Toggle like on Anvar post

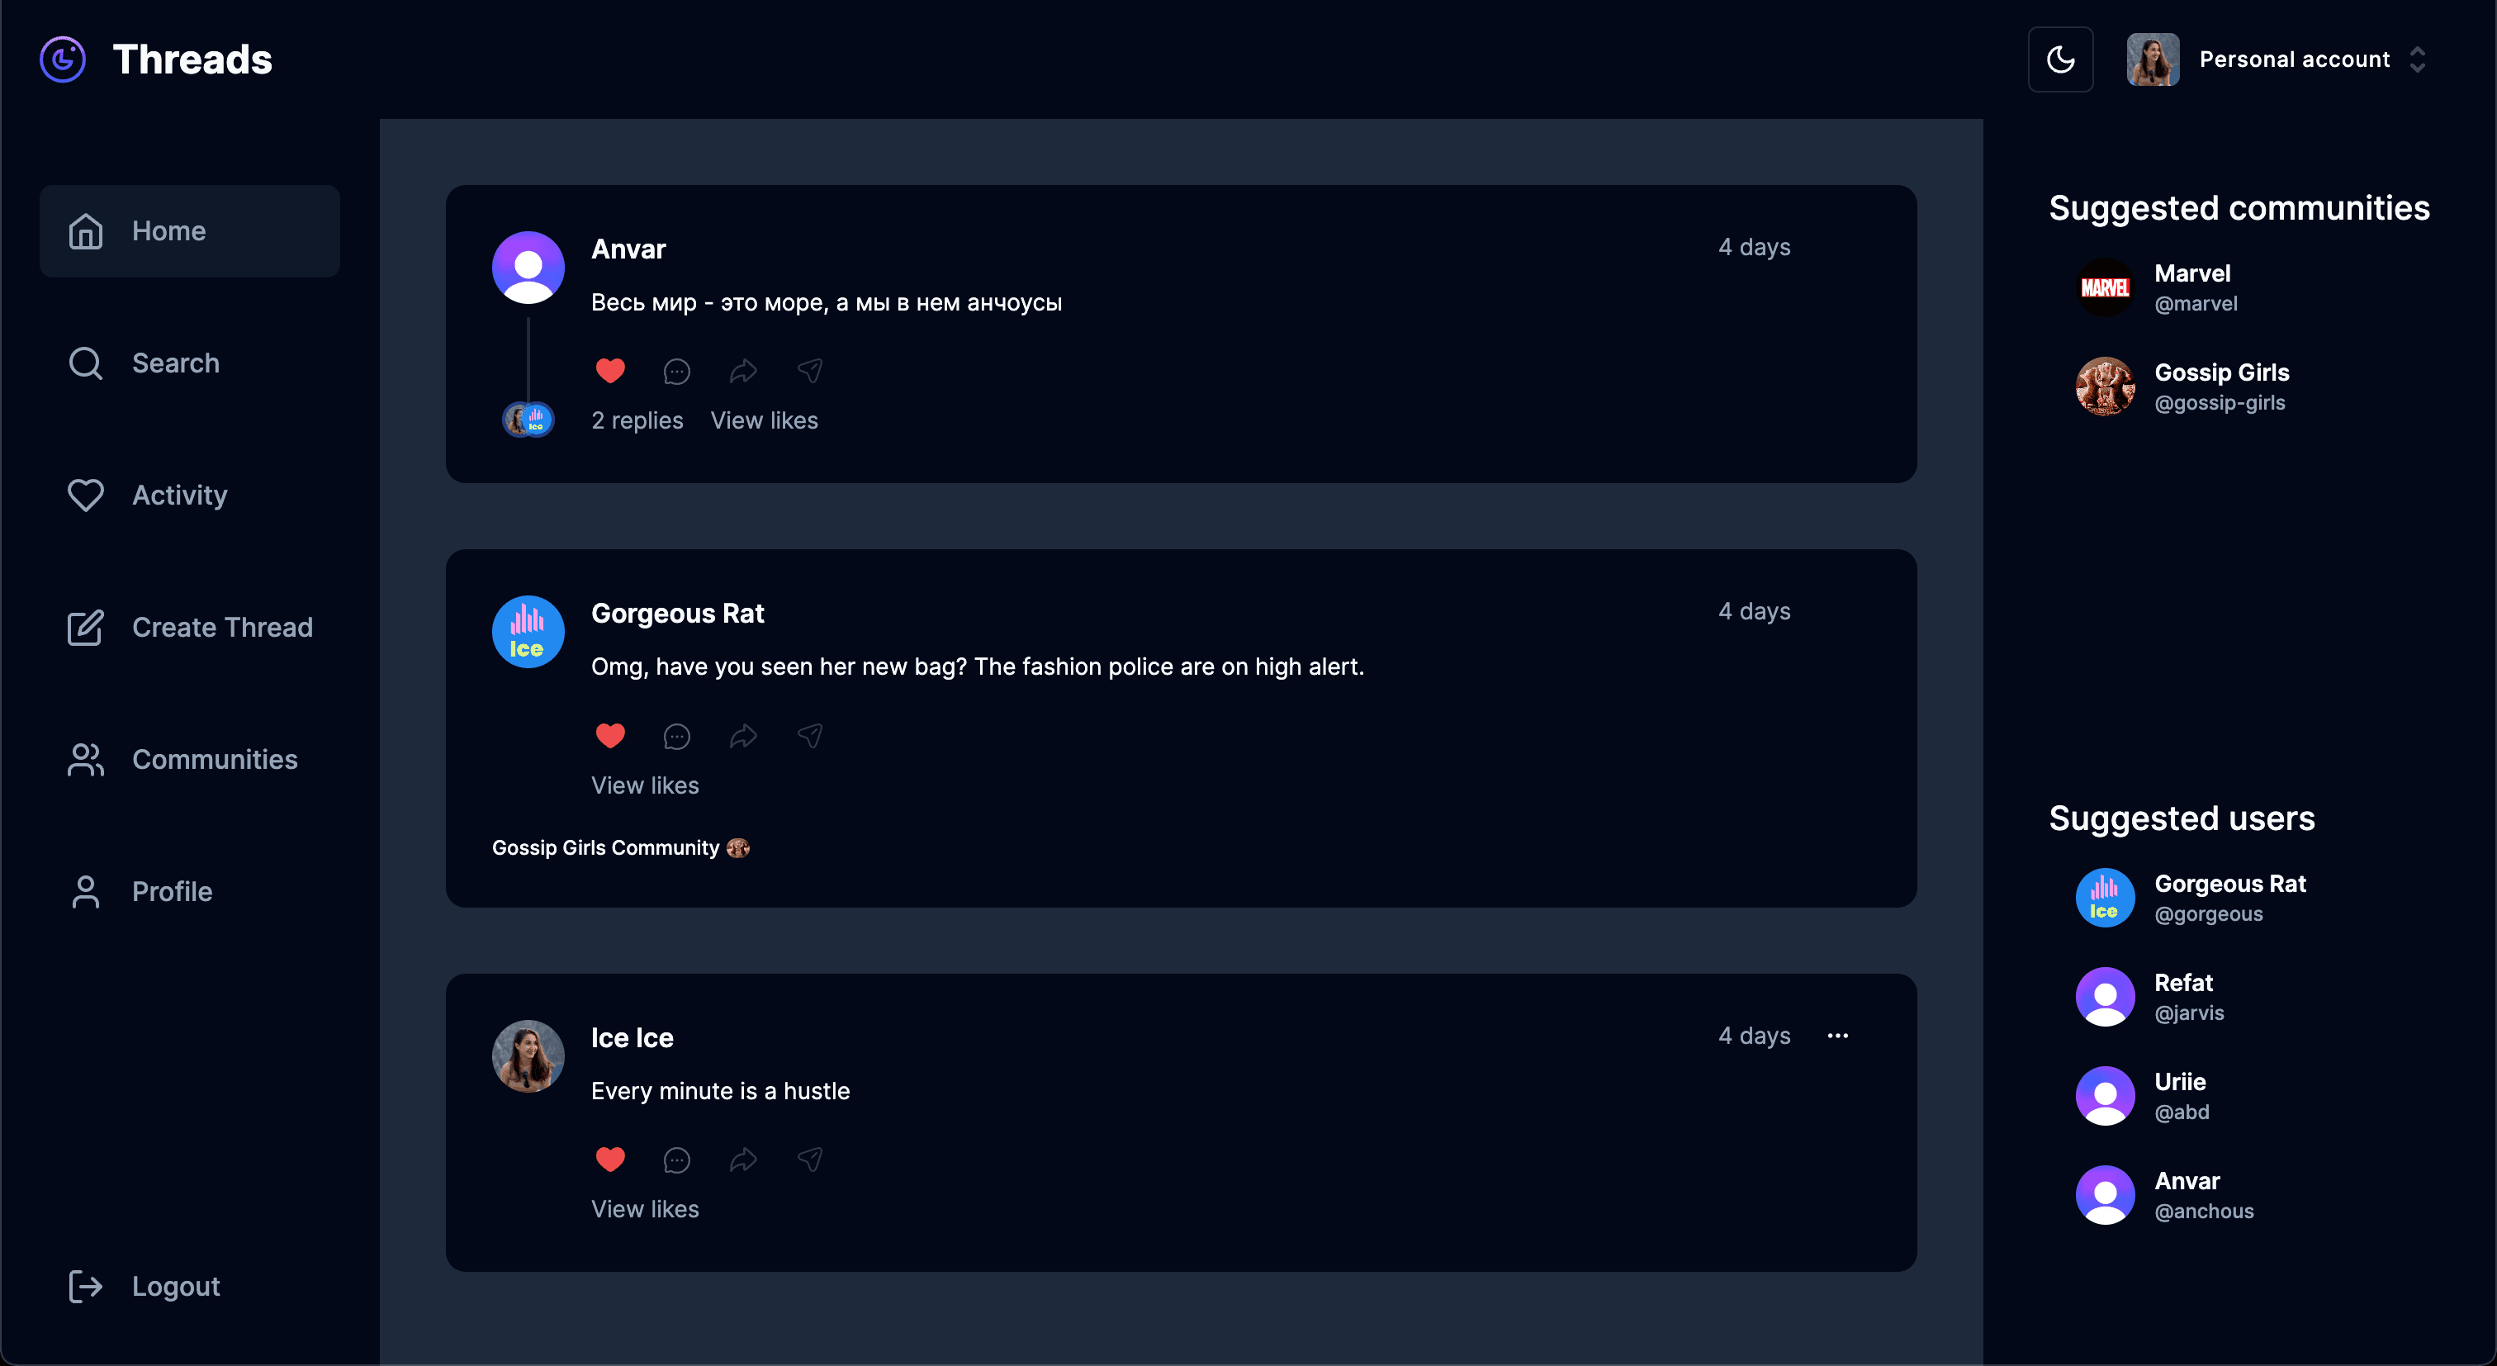pyautogui.click(x=610, y=370)
